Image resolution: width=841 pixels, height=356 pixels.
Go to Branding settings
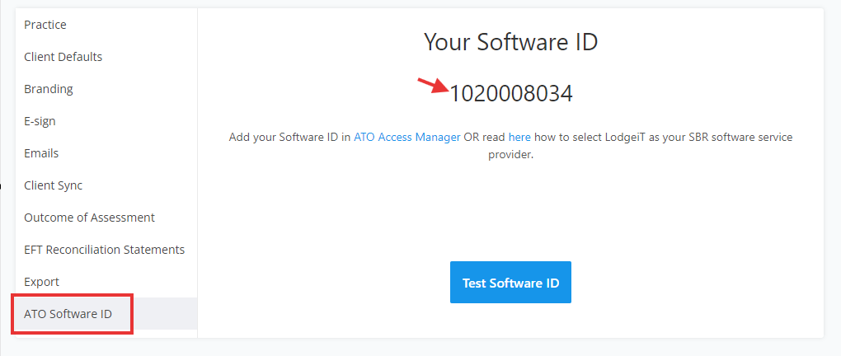pyautogui.click(x=106, y=89)
